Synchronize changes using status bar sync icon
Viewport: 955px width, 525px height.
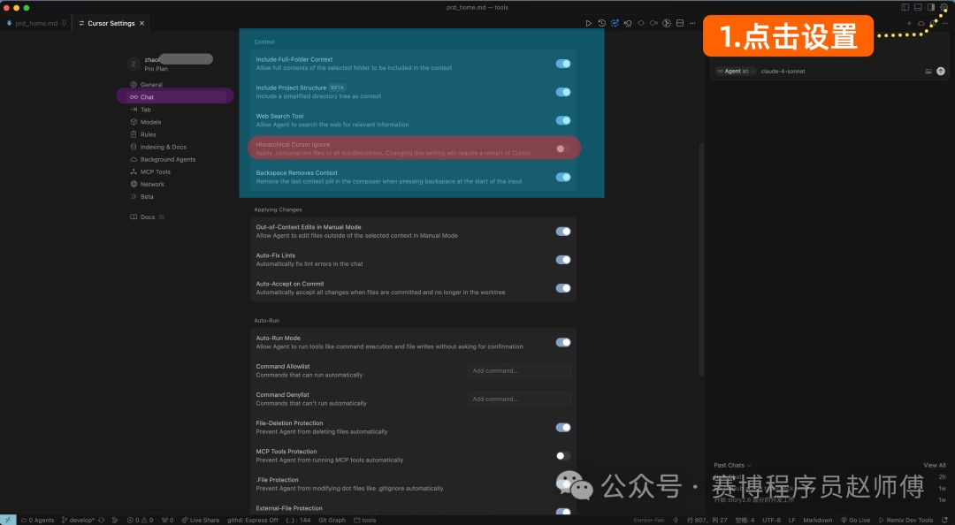[x=101, y=520]
